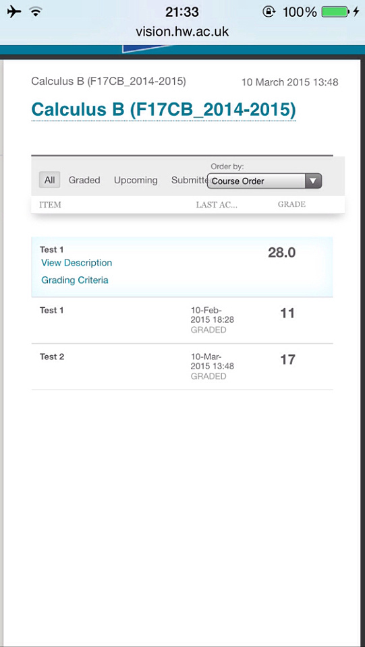Tap the charging bolt icon
Viewport: 365px width, 647px height.
pyautogui.click(x=356, y=12)
